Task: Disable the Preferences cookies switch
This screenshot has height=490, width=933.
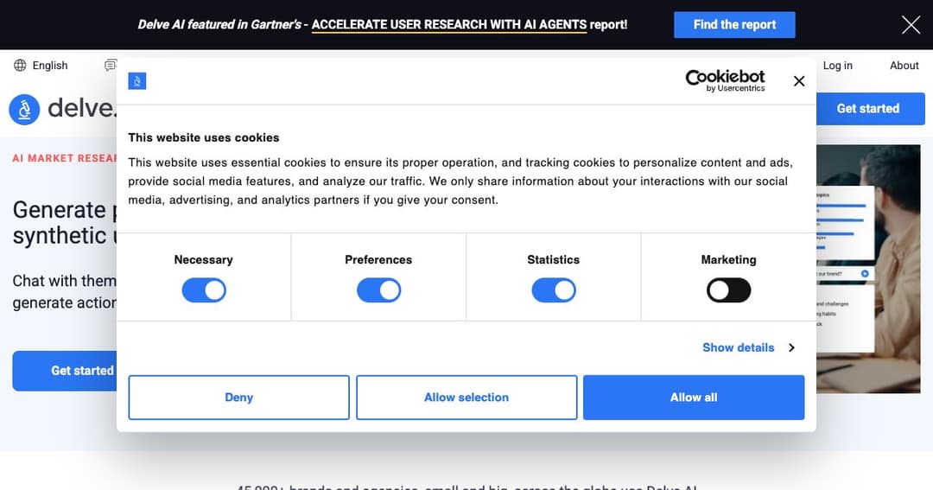Action: point(378,290)
